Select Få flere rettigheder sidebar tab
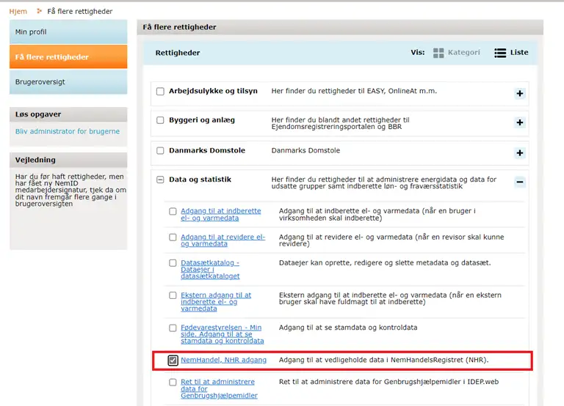 click(68, 57)
